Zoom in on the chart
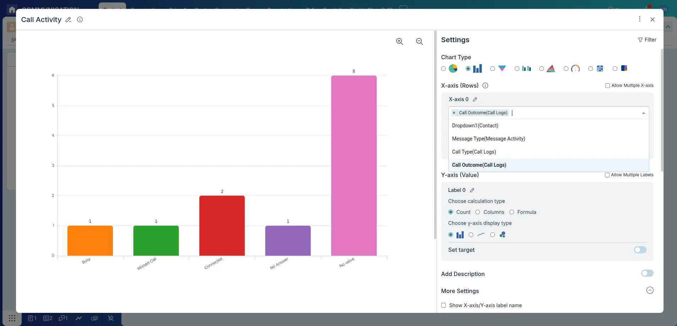 coord(399,42)
